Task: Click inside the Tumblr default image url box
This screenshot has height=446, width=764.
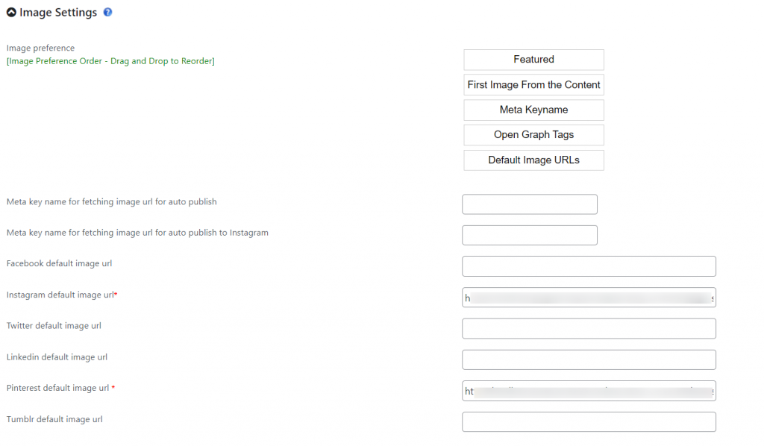Action: 589,421
